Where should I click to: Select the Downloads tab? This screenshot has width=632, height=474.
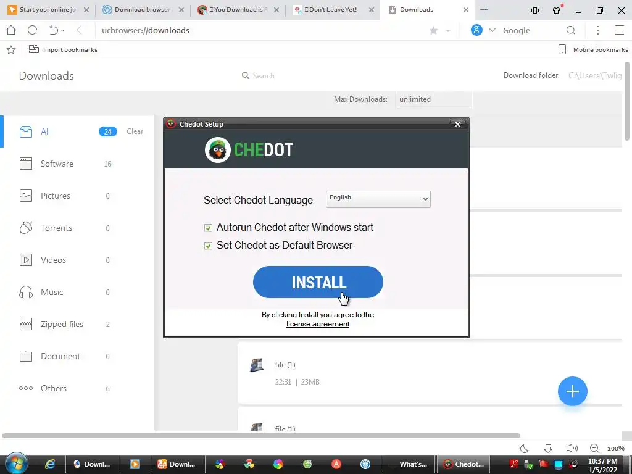(x=427, y=10)
